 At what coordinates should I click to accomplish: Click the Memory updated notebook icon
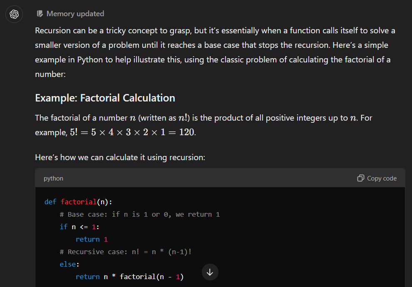pyautogui.click(x=40, y=13)
